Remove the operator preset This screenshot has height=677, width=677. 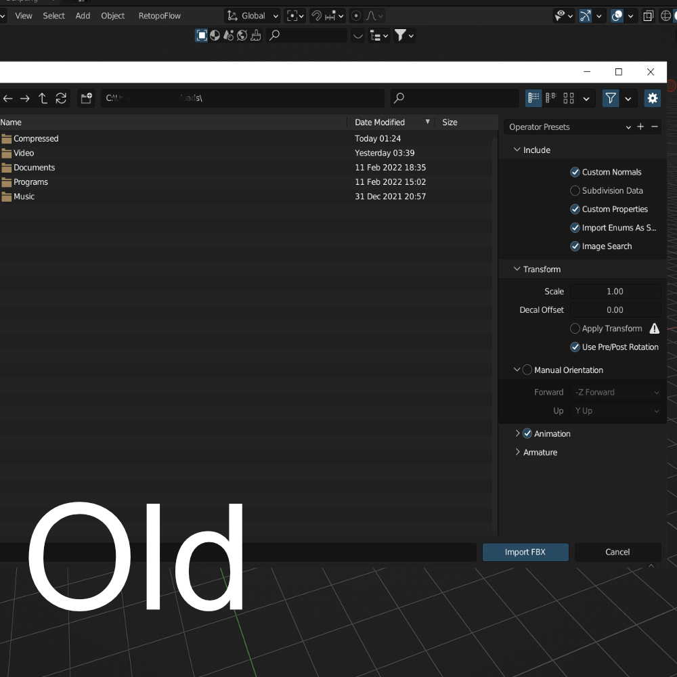coord(655,127)
